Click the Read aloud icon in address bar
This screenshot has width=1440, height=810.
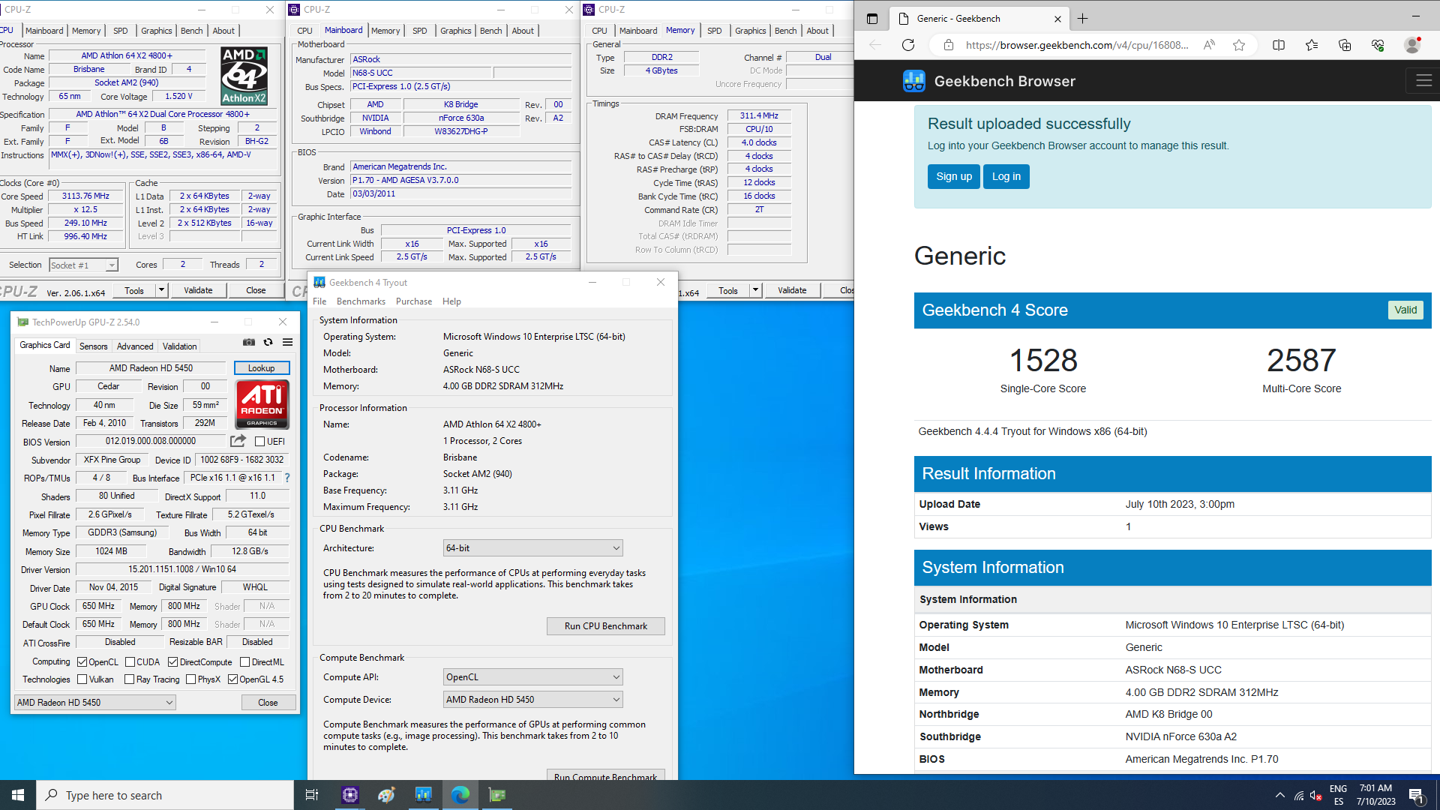(1209, 45)
